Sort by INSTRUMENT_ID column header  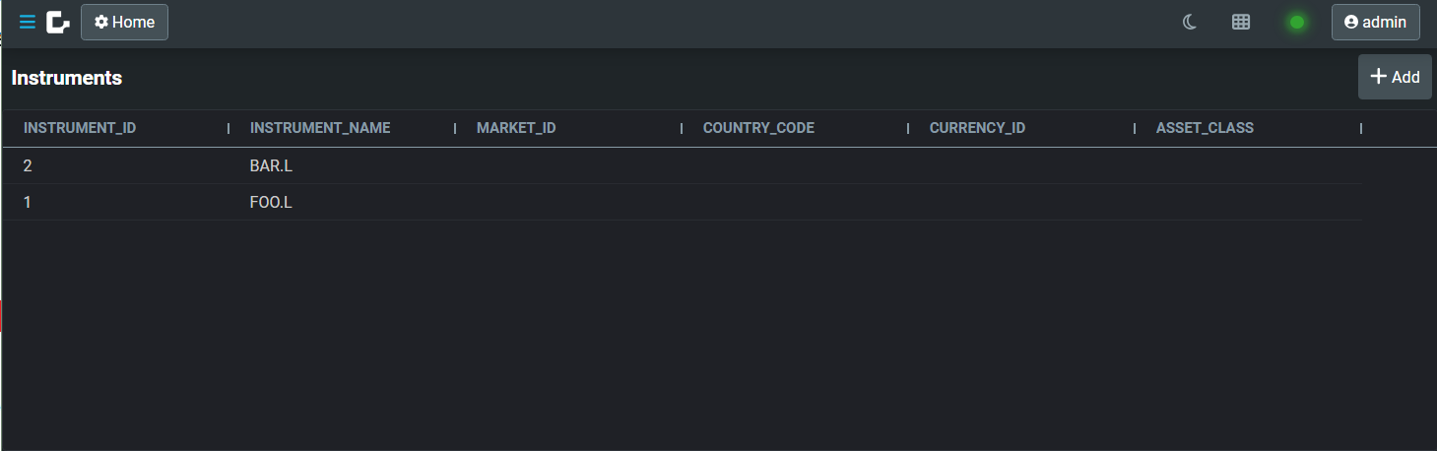coord(80,128)
